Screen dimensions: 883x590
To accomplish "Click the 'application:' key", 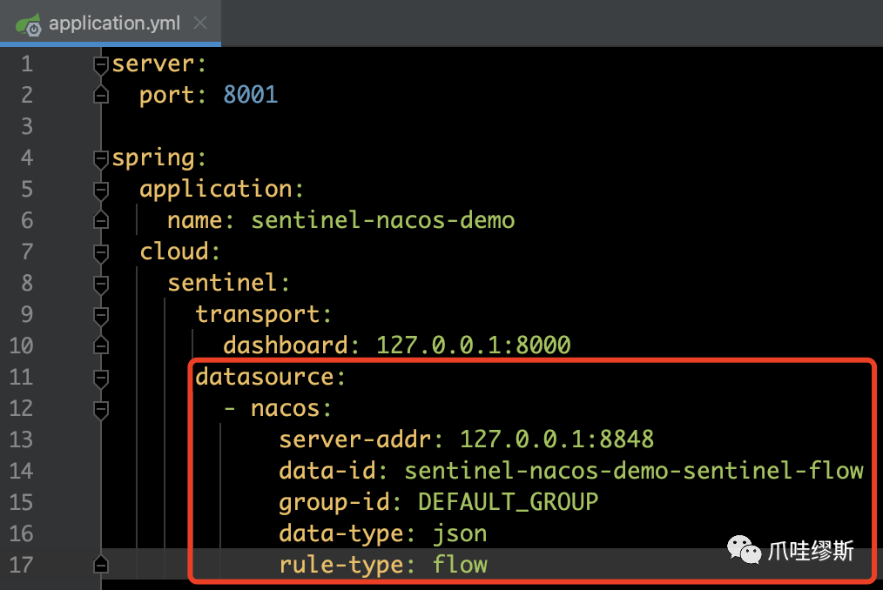I will [222, 191].
